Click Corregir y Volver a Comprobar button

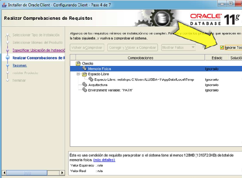(x=132, y=47)
